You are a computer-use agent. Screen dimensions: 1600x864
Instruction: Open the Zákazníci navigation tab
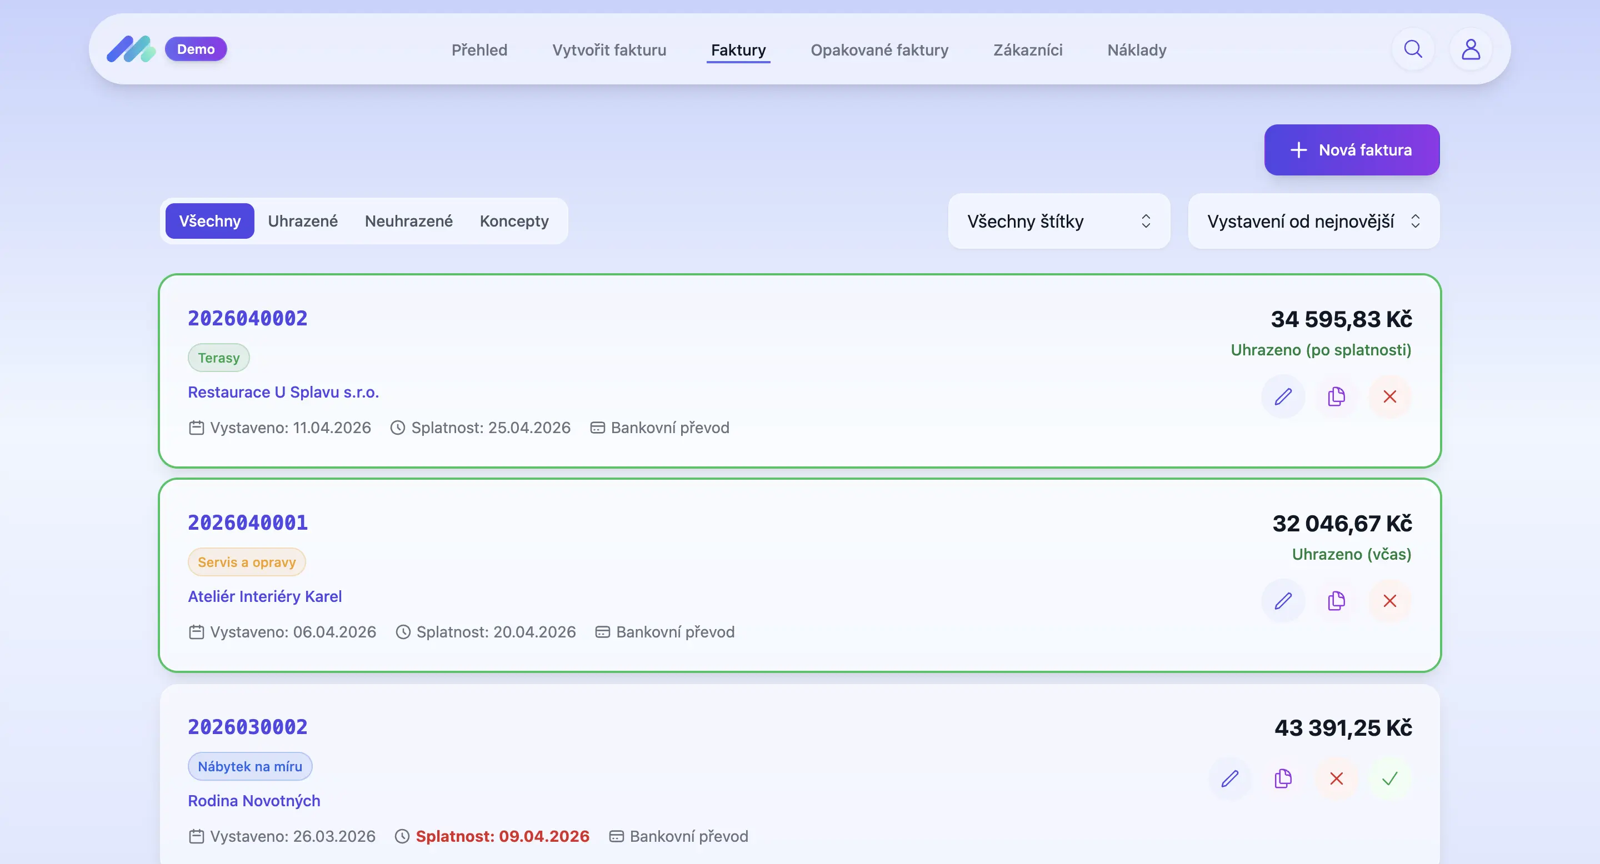(1027, 49)
